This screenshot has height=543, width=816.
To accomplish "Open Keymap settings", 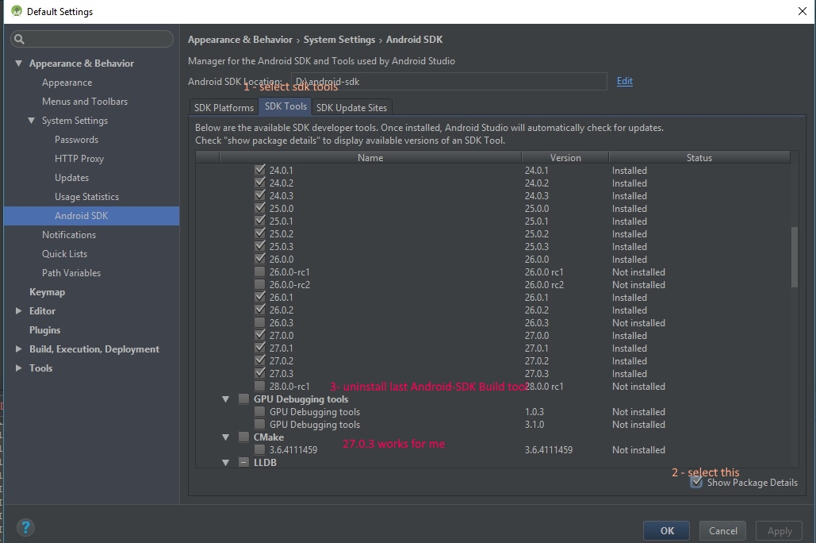I will [48, 292].
